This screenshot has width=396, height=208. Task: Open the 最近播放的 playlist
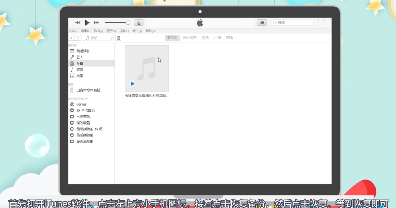tap(92, 135)
